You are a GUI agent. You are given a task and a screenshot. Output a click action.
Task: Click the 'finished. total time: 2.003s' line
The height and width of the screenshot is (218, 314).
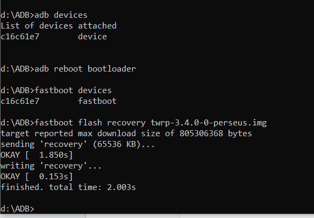[68, 187]
